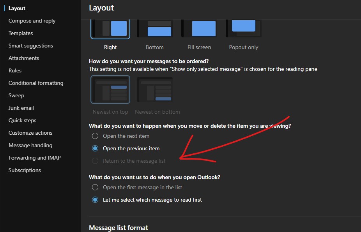The height and width of the screenshot is (232, 361).
Task: Open Message handling settings
Action: (x=30, y=145)
